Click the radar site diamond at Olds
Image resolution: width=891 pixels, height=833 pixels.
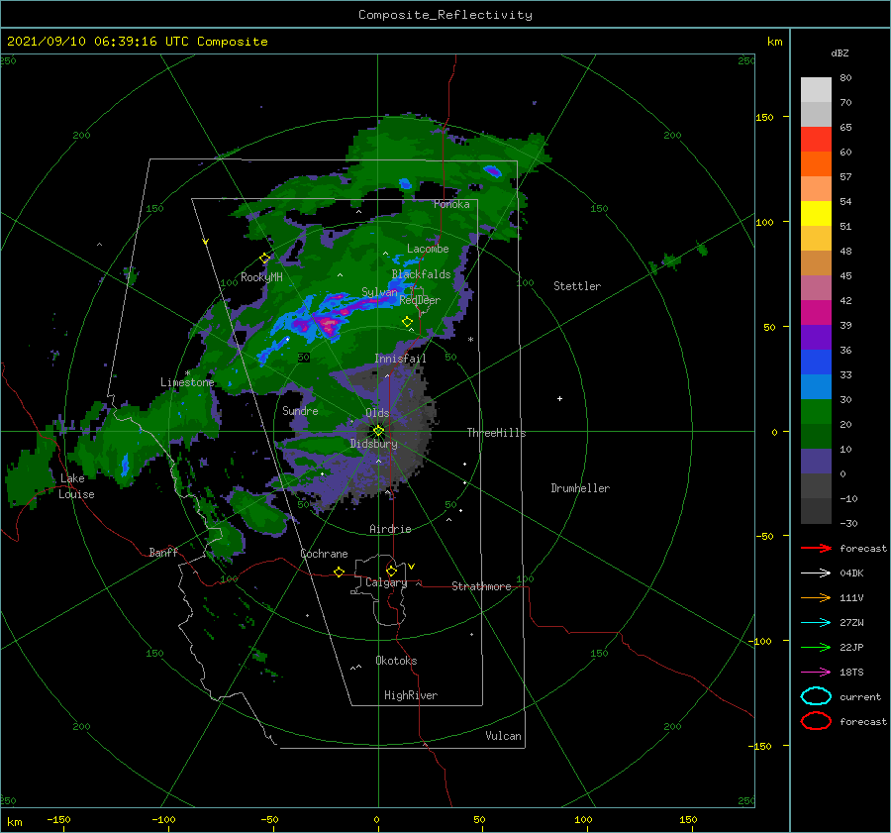(378, 431)
